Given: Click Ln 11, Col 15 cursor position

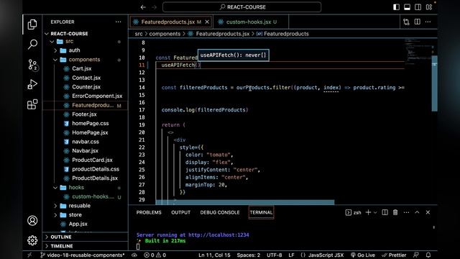Looking at the screenshot, I should coord(214,255).
